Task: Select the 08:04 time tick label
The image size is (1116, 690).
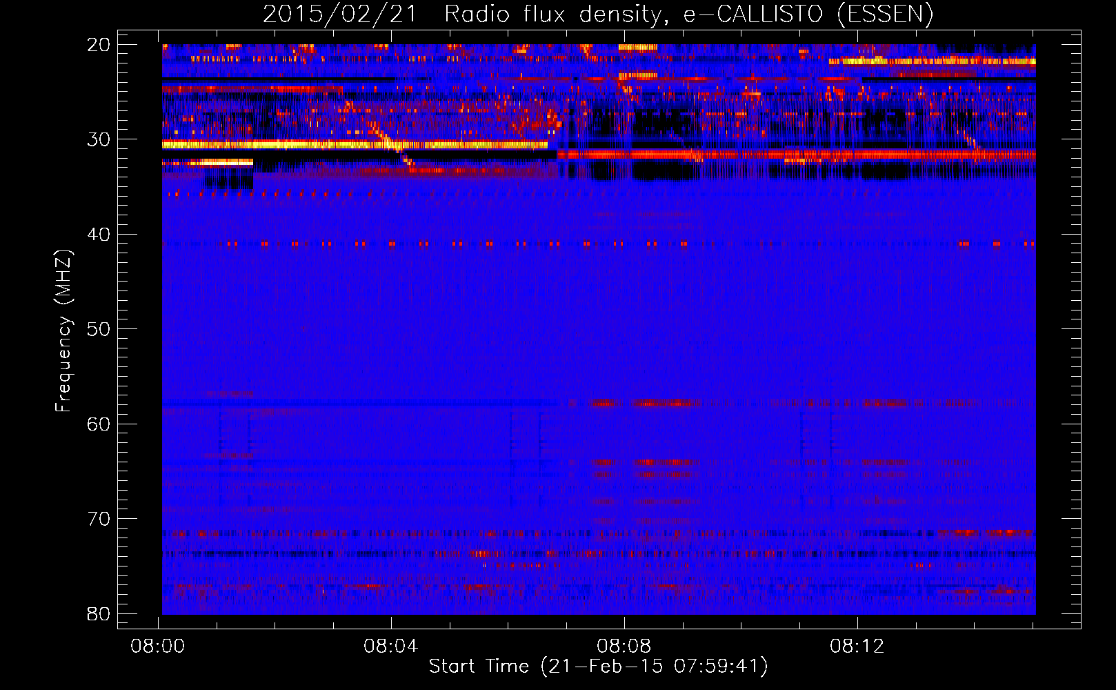Action: pos(391,647)
